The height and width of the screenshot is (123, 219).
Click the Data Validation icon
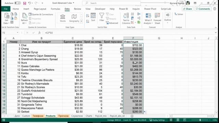pos(132,22)
